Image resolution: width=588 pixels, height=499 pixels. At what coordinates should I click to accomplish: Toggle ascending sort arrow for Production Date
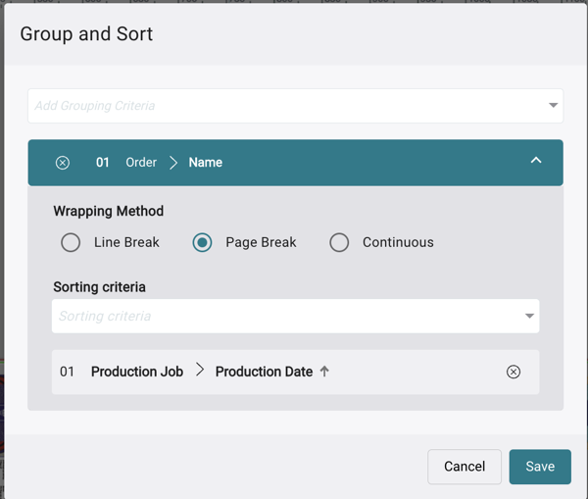324,372
